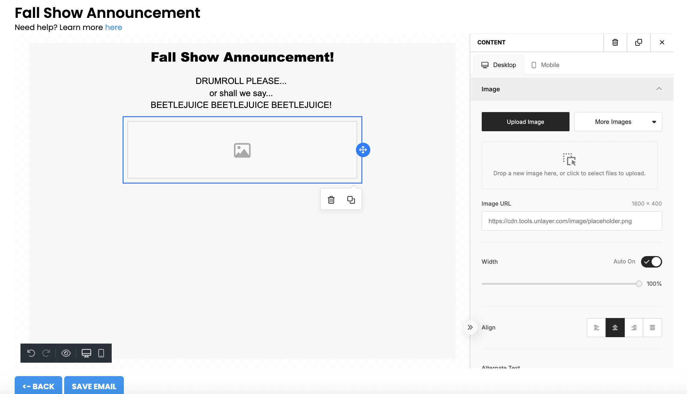
Task: Switch canvas to desktop view in bottom toolbar
Action: click(x=86, y=353)
